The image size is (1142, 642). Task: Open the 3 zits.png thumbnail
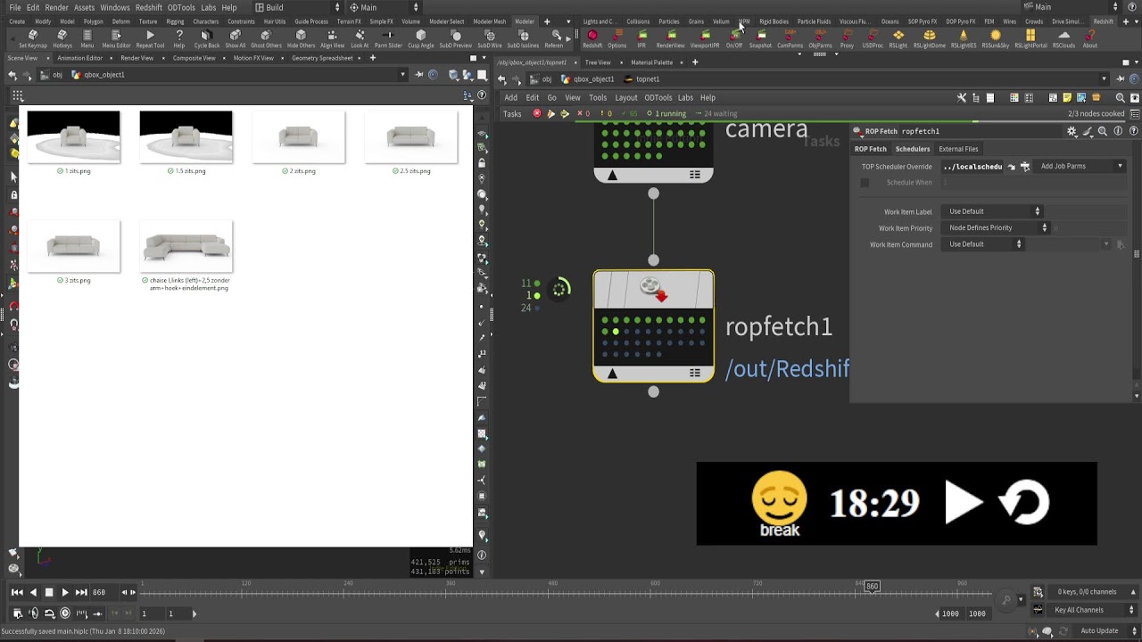(x=73, y=247)
